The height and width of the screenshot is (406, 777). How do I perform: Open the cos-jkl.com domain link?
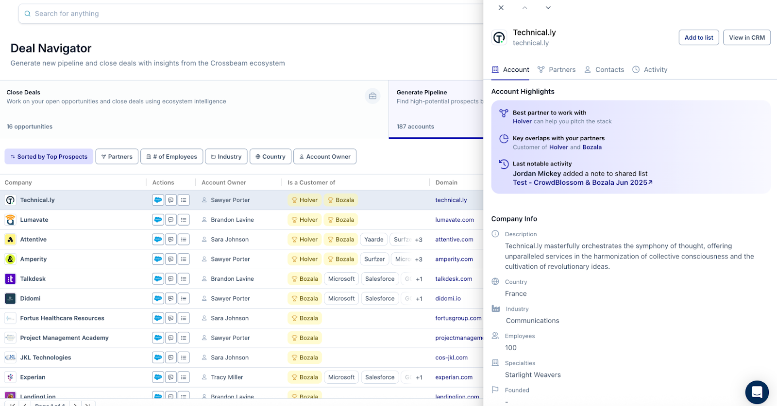point(452,357)
